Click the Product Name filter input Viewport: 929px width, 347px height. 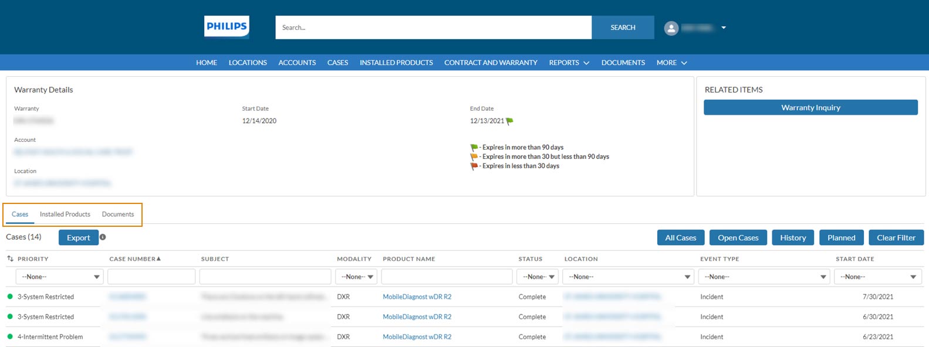tap(447, 277)
